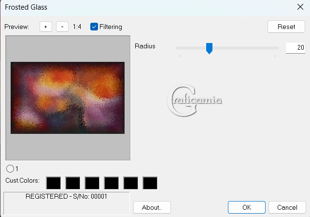Screen dimensions: 310x217
Task: Open the About.. dialog
Action: (152, 207)
